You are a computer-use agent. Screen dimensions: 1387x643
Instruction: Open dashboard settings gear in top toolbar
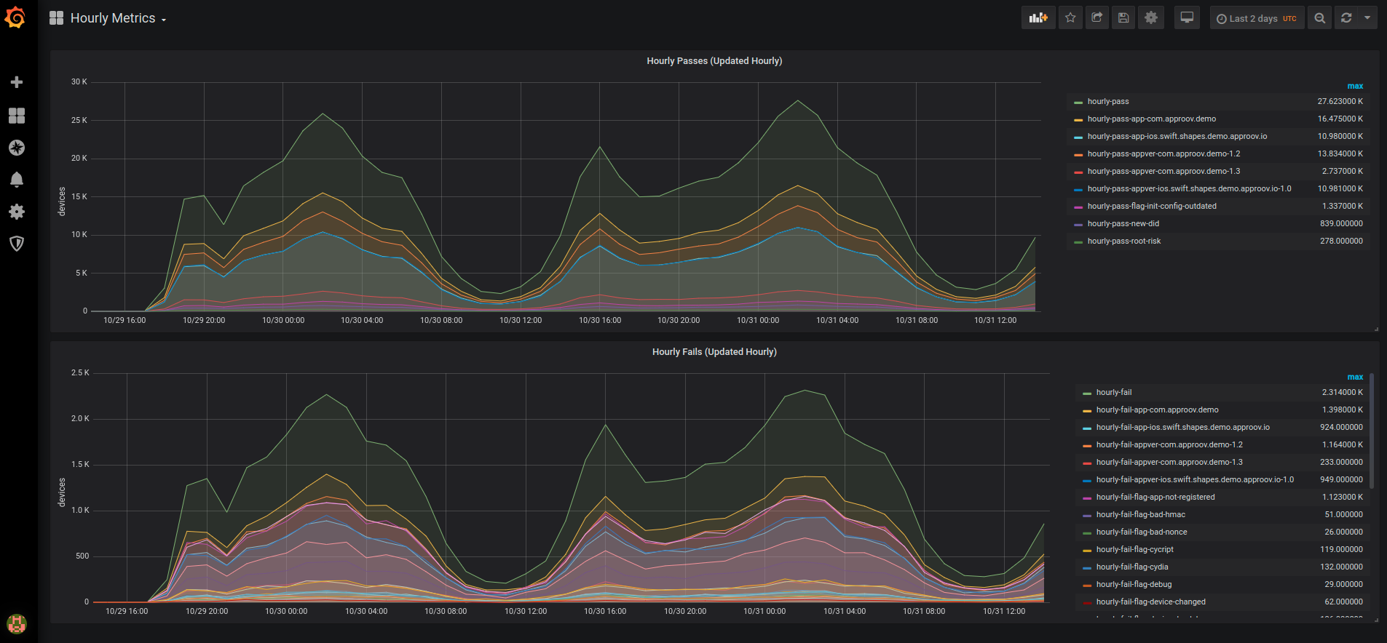(x=1151, y=18)
